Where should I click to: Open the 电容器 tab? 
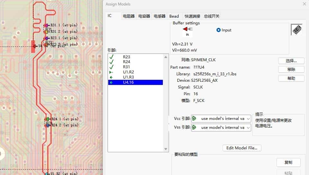[144, 16]
